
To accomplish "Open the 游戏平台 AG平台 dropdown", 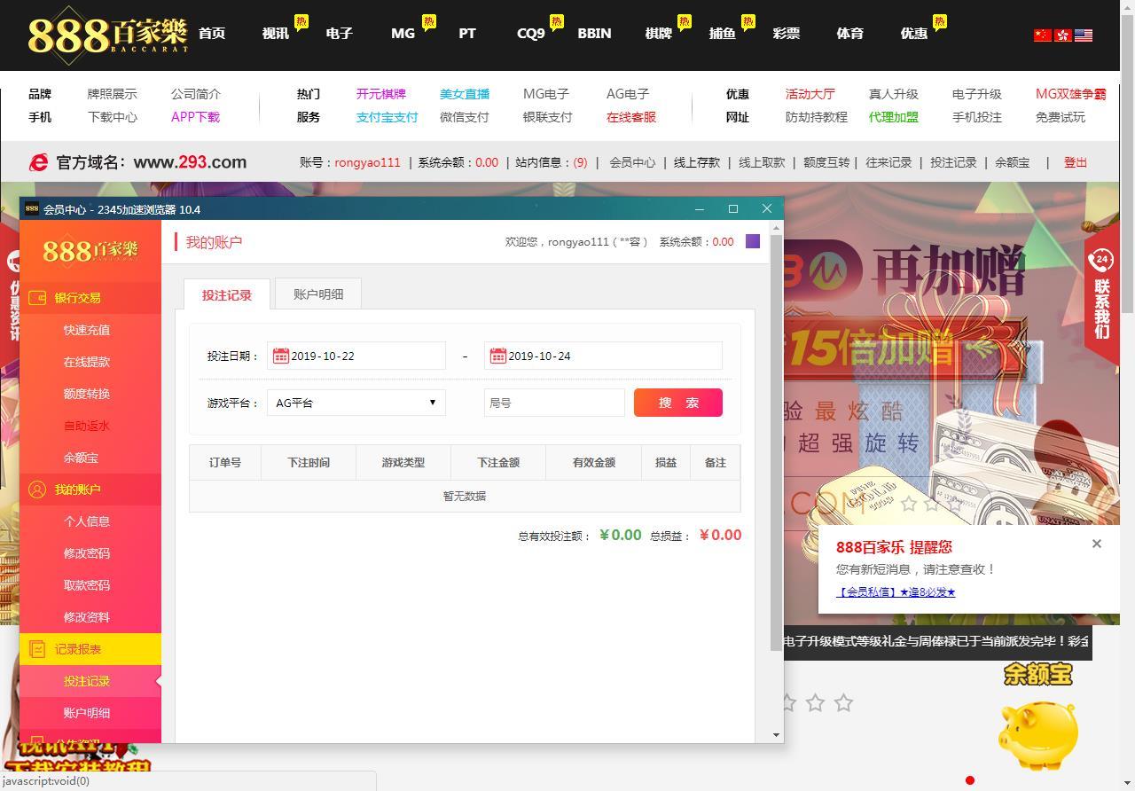I will [356, 403].
